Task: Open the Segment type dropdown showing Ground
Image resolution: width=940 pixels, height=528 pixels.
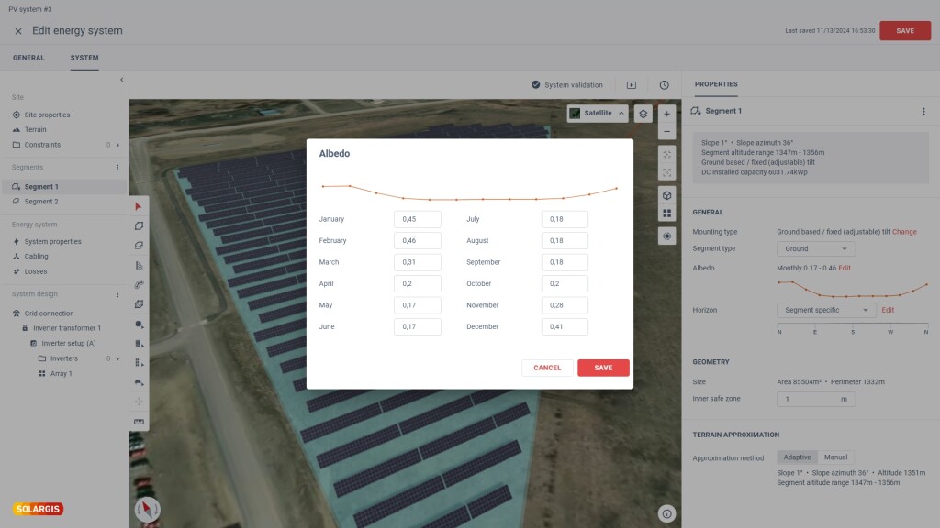Action: pyautogui.click(x=815, y=248)
